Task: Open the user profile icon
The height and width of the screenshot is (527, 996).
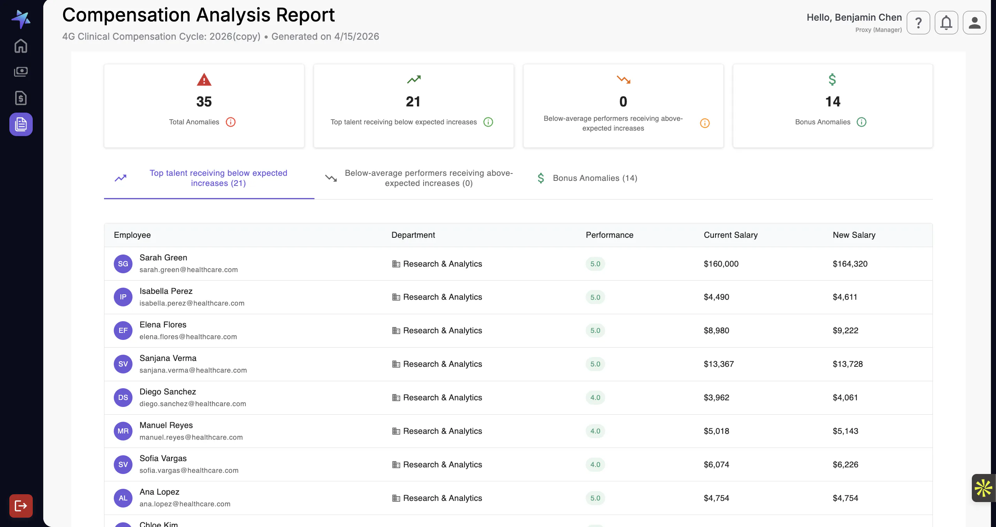Action: 975,23
